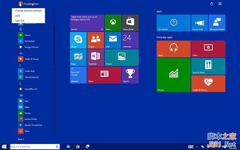
Task: Open the Search news tile
Action: (x=87, y=23)
